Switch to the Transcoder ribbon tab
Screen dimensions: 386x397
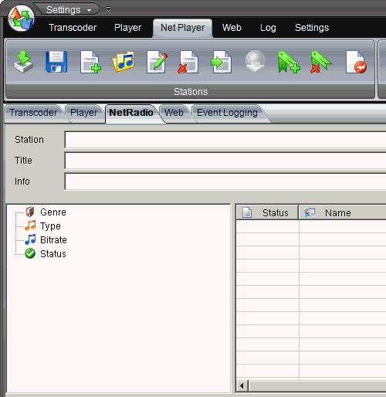[x=73, y=28]
